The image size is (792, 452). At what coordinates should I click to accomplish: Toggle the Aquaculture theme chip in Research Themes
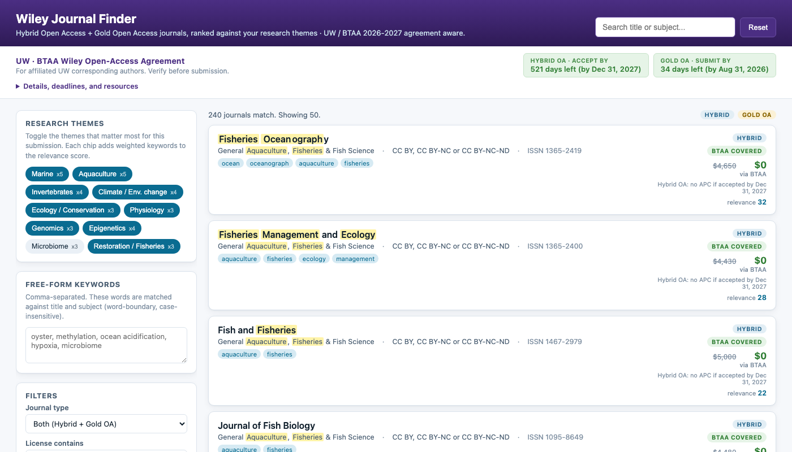[102, 174]
